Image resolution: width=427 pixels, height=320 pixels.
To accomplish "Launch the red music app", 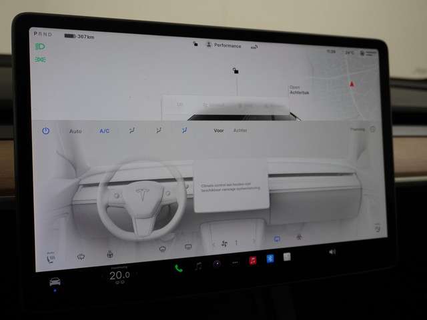I will point(253,261).
